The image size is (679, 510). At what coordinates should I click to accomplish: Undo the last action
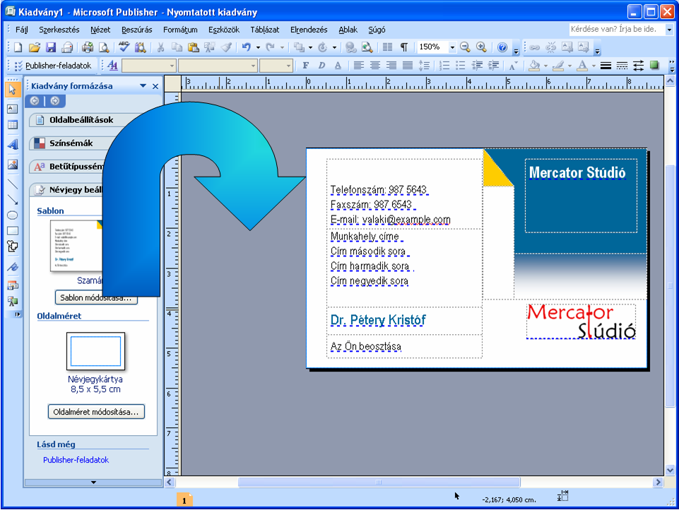click(x=247, y=47)
